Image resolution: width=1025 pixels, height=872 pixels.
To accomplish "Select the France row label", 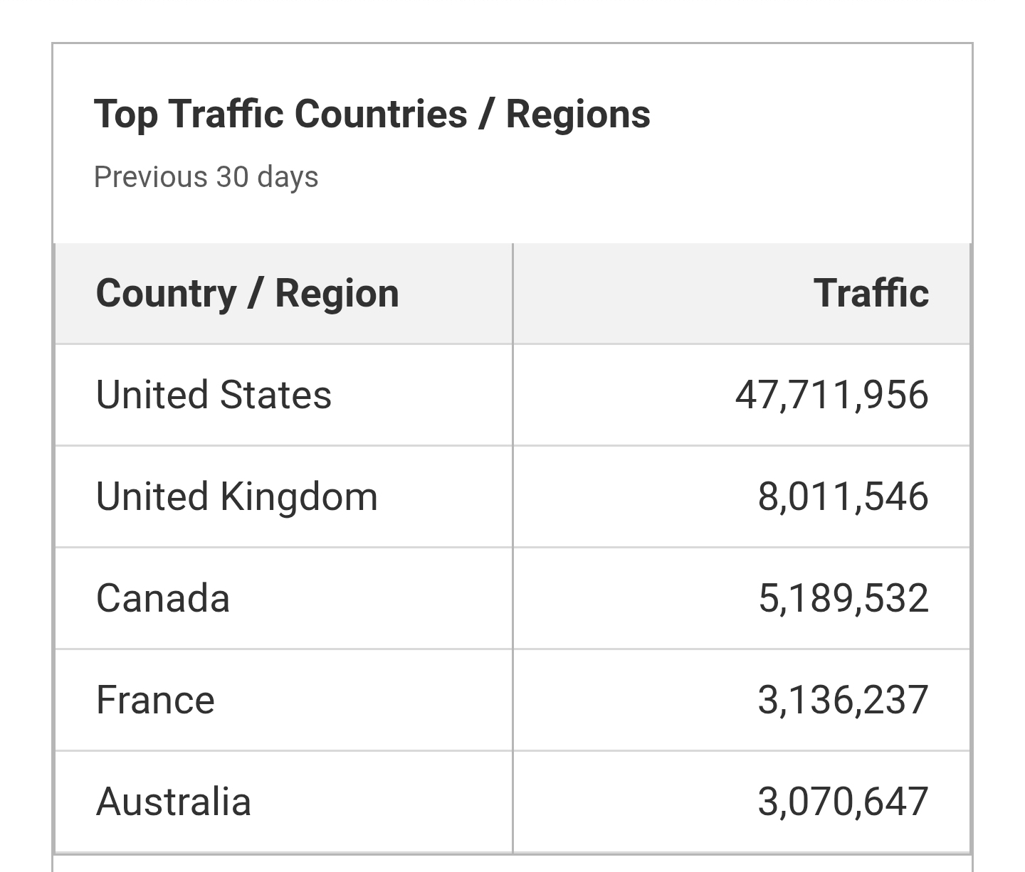I will click(x=155, y=700).
